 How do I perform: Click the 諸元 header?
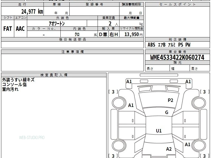[x=177, y=63]
